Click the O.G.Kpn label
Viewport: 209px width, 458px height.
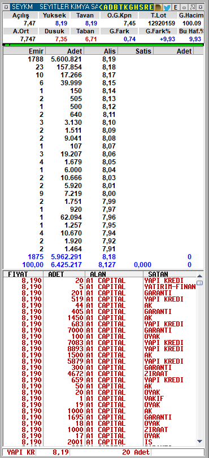point(119,15)
